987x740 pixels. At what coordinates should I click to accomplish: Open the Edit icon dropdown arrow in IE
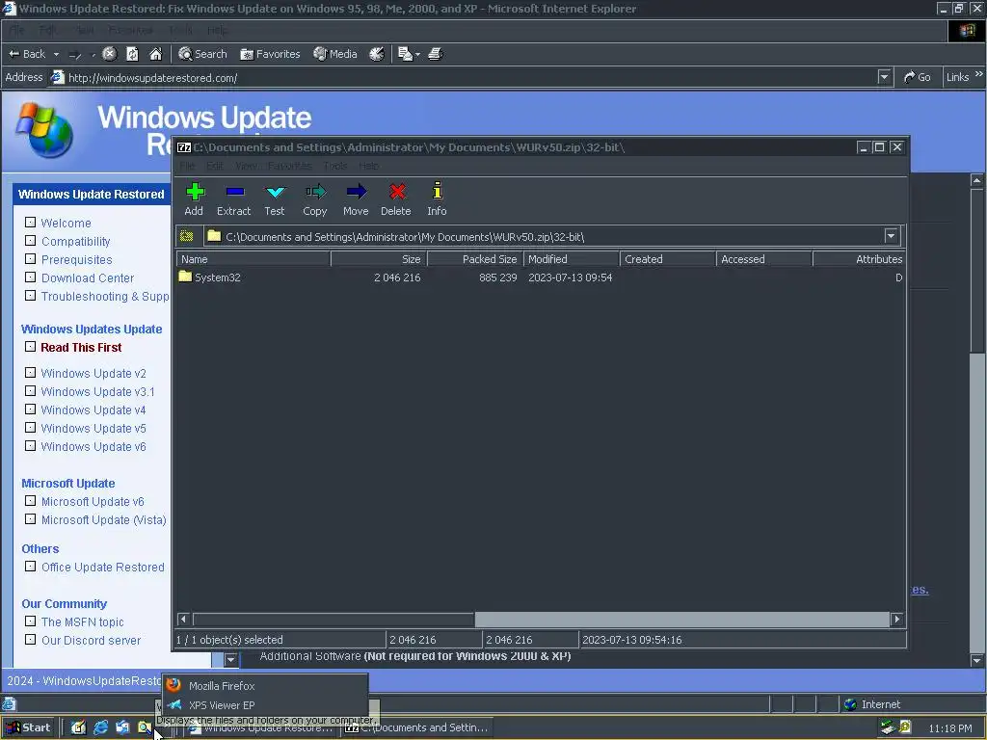(417, 55)
